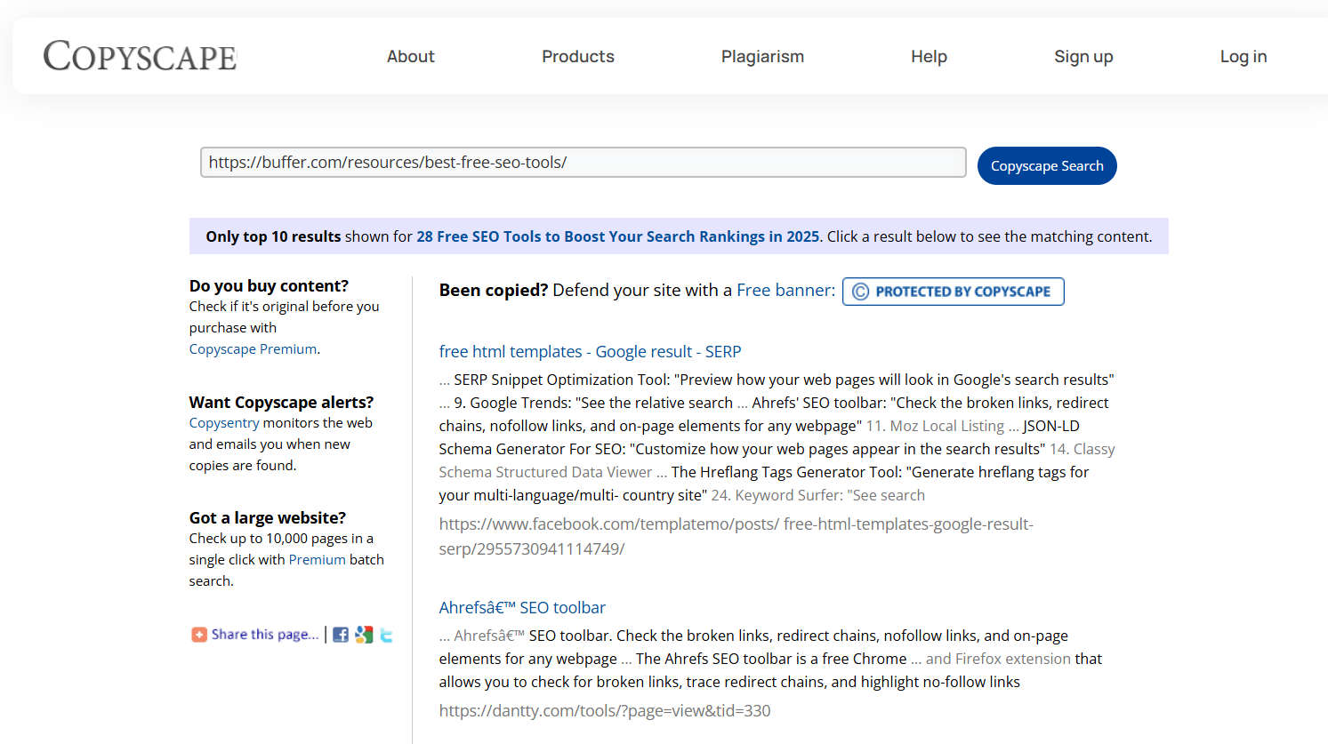
Task: Navigate to the Plagiarism section
Action: click(x=762, y=56)
